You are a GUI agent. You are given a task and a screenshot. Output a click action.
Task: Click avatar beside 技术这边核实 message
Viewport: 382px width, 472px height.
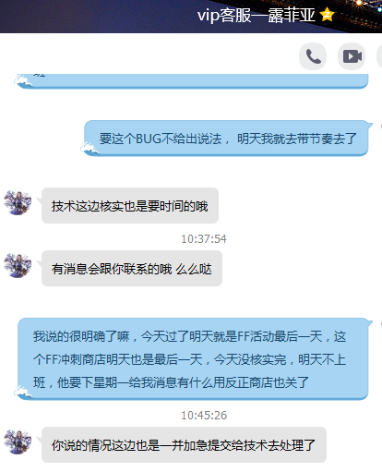tap(18, 202)
